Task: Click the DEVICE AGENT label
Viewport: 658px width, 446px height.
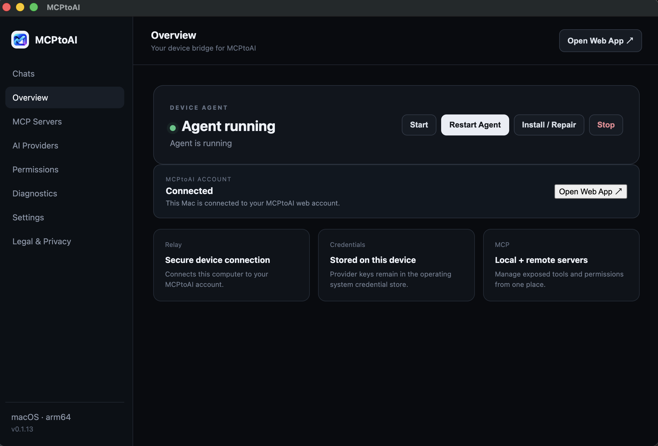Action: 199,108
